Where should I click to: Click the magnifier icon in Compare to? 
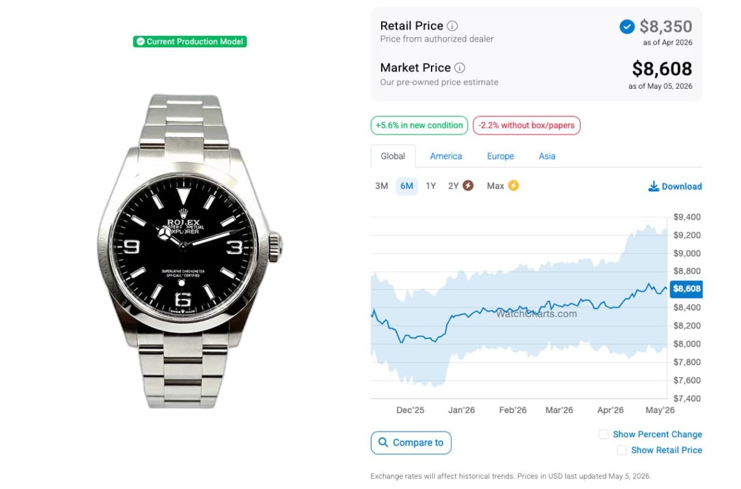[383, 442]
